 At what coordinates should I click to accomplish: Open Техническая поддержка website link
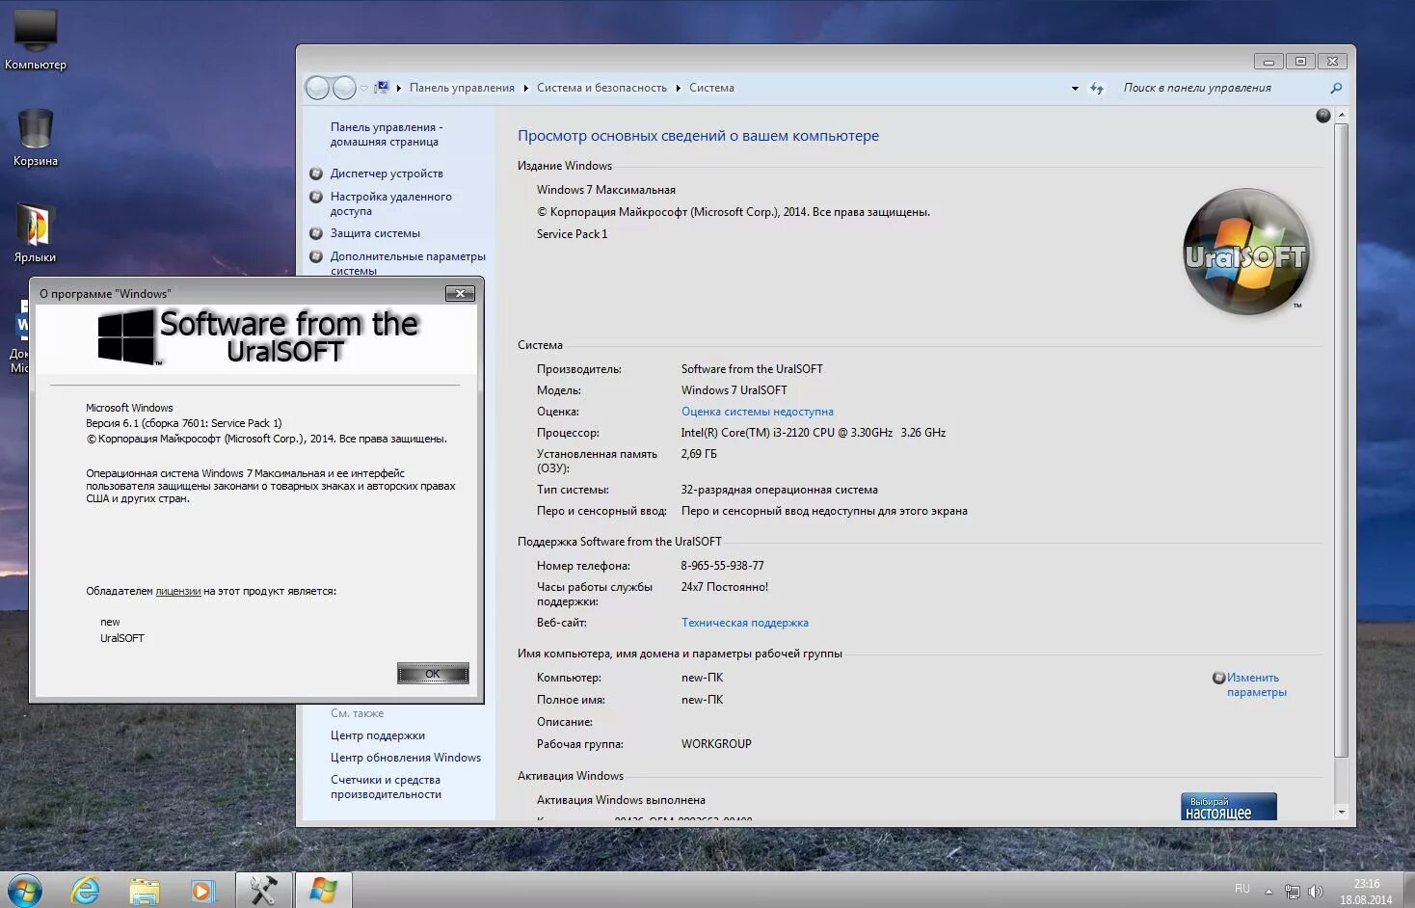point(744,623)
